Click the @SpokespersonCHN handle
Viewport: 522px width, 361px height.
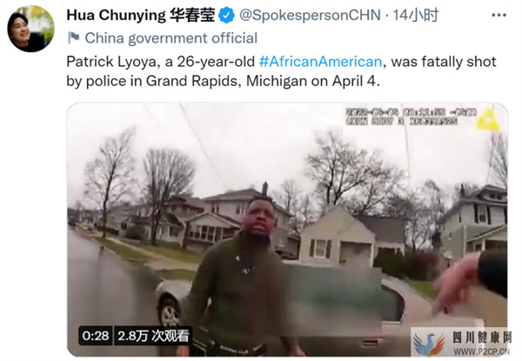[x=310, y=16]
